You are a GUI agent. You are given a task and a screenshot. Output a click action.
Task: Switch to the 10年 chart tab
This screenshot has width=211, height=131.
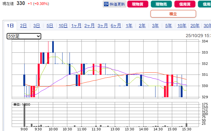pos(182,26)
